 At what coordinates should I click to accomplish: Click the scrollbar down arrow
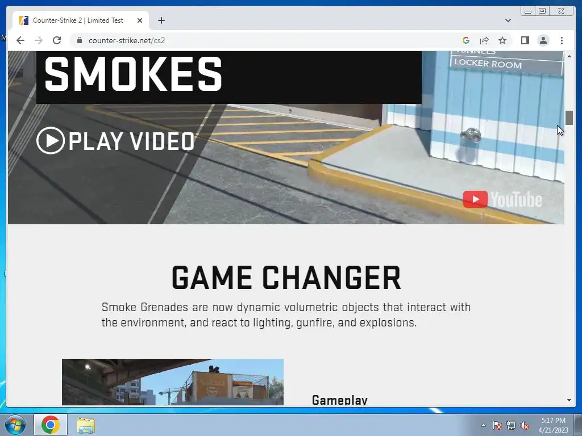click(x=569, y=400)
